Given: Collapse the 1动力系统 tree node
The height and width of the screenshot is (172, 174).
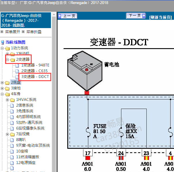Looking at the screenshot, I should point(2,48).
